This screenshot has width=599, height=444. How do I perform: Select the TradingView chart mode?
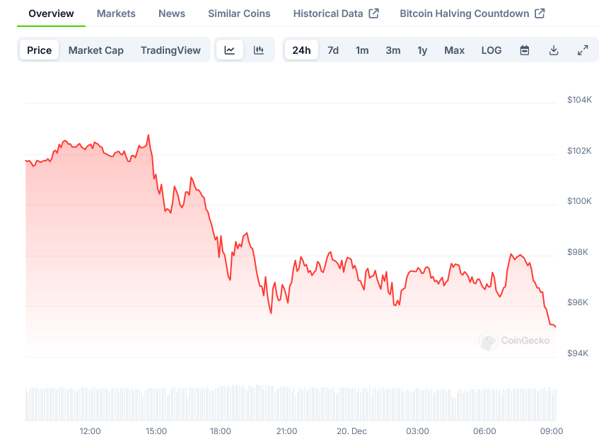170,50
